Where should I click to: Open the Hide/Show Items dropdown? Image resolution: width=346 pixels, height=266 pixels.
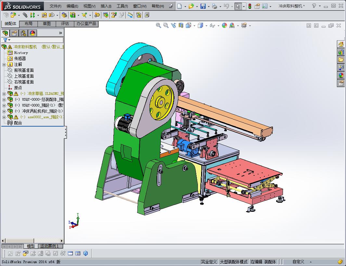[218, 25]
